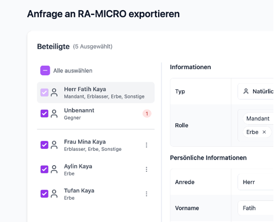
Task: Click the Beteiligte heading
Action: (53, 46)
